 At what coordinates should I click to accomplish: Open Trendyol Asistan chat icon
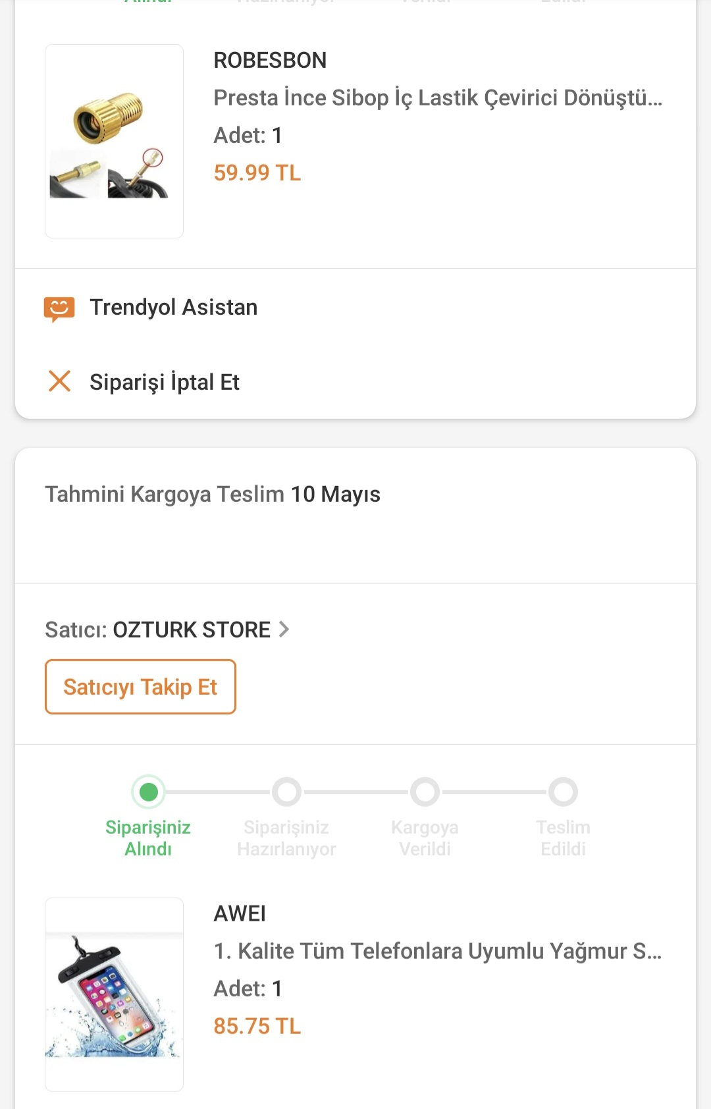click(x=59, y=308)
